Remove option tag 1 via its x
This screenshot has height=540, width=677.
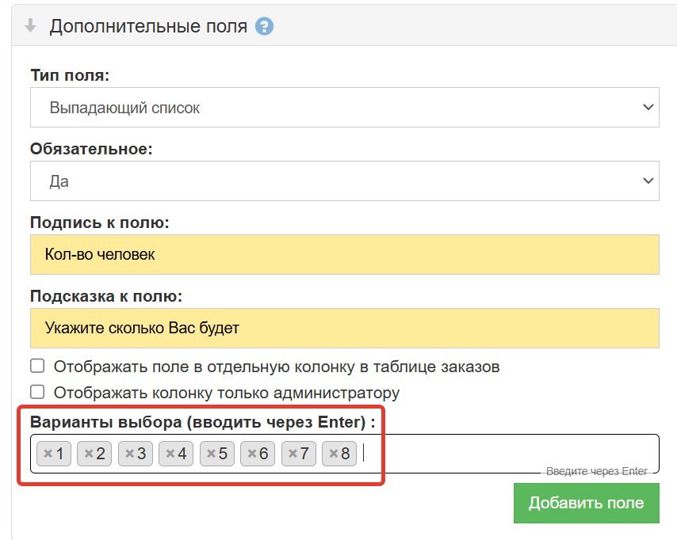tap(48, 454)
